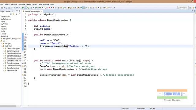Select the MyPython project
The height and width of the screenshot is (110, 196).
[4, 24]
